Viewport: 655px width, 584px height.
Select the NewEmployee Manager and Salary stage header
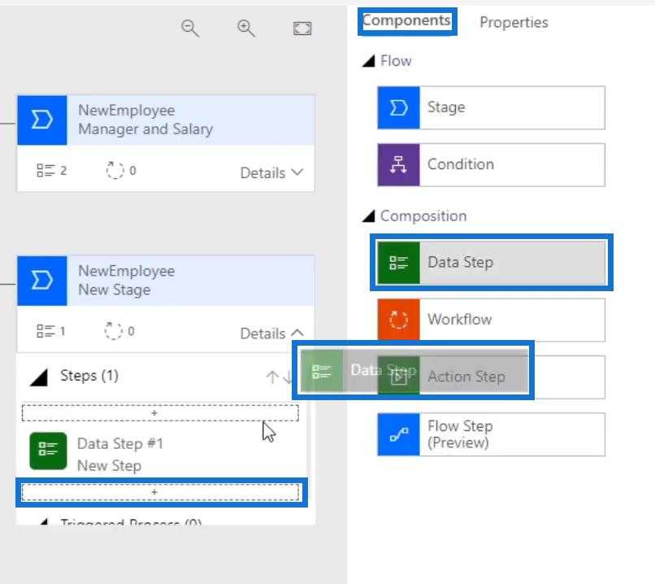pos(166,120)
